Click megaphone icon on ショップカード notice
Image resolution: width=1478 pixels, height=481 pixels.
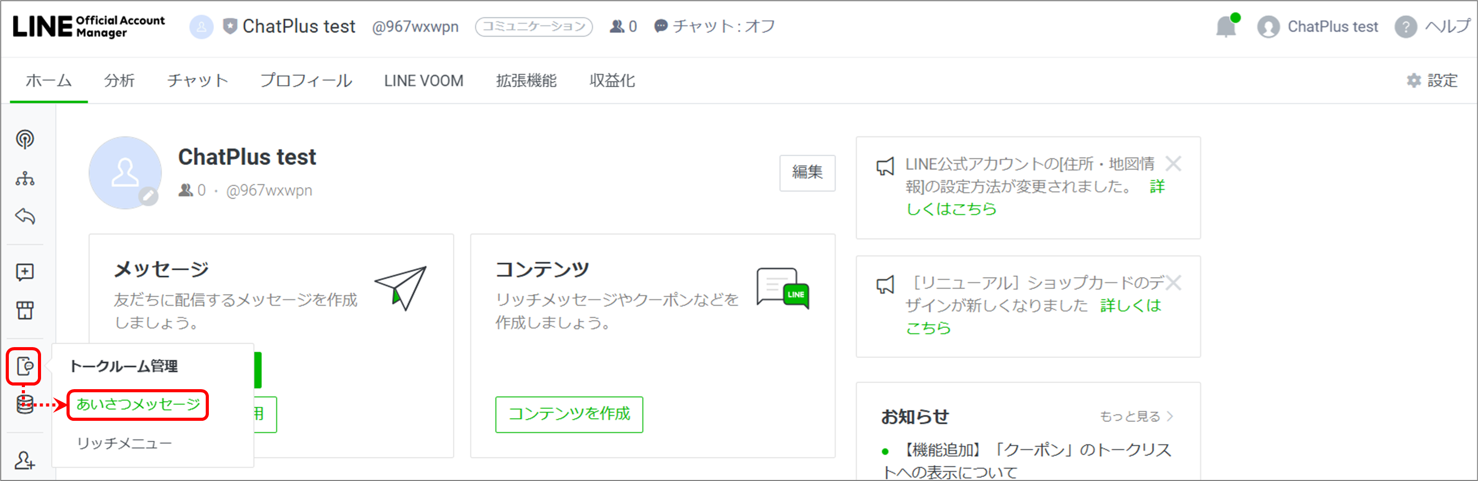point(885,284)
